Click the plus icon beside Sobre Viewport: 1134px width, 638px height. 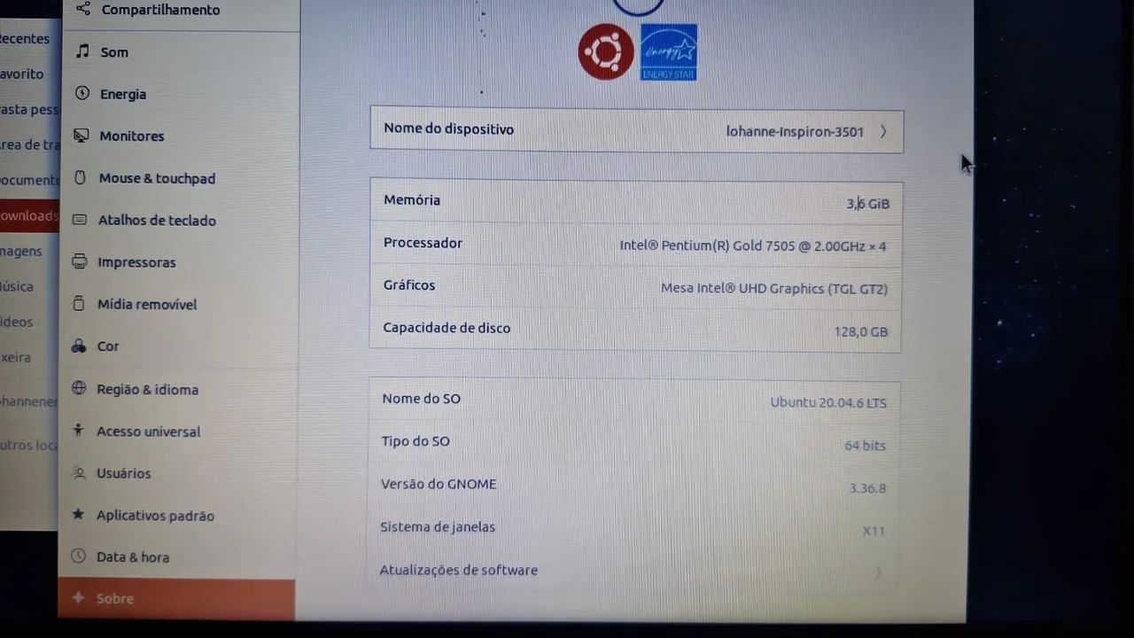[78, 598]
